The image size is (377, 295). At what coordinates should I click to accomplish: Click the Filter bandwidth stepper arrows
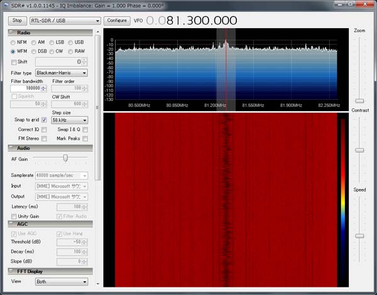[44, 88]
